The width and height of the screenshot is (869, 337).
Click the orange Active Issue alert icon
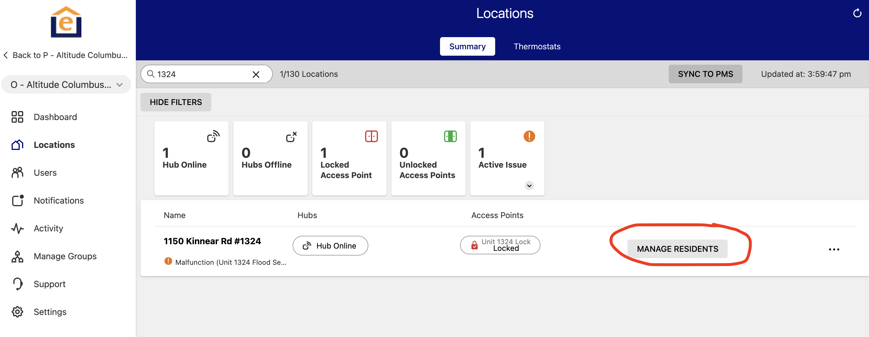tap(529, 137)
